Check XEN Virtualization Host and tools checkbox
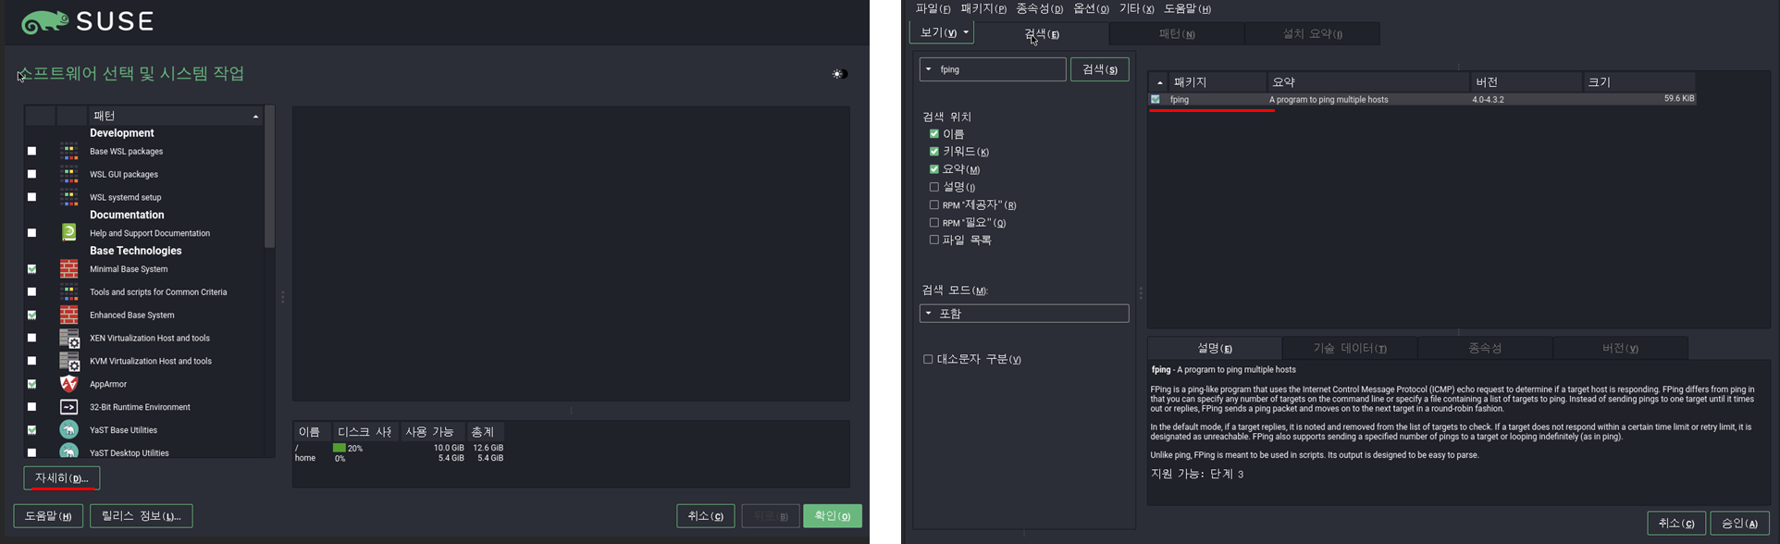The height and width of the screenshot is (544, 1780). 31,338
